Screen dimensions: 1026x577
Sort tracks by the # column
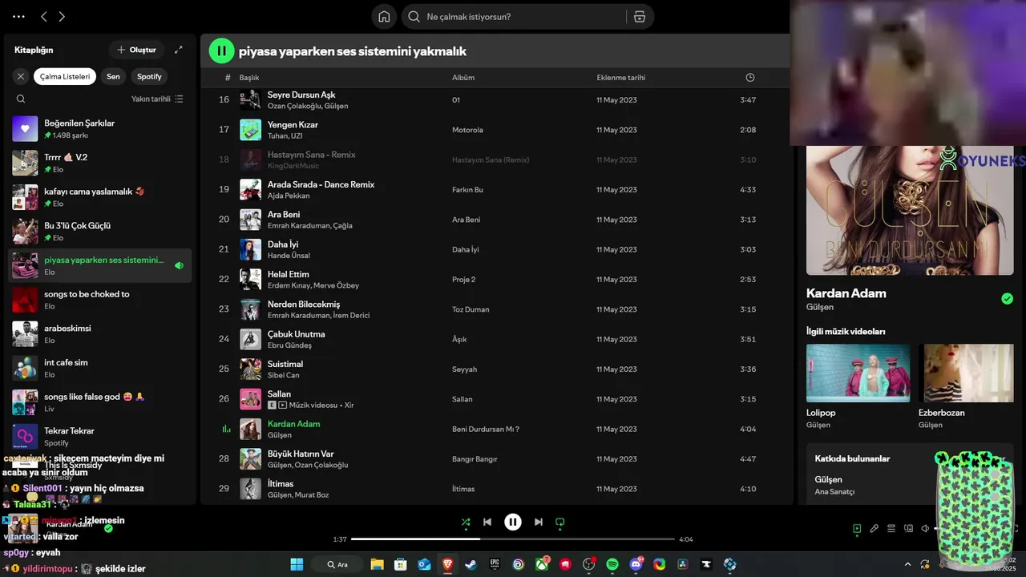(x=228, y=78)
